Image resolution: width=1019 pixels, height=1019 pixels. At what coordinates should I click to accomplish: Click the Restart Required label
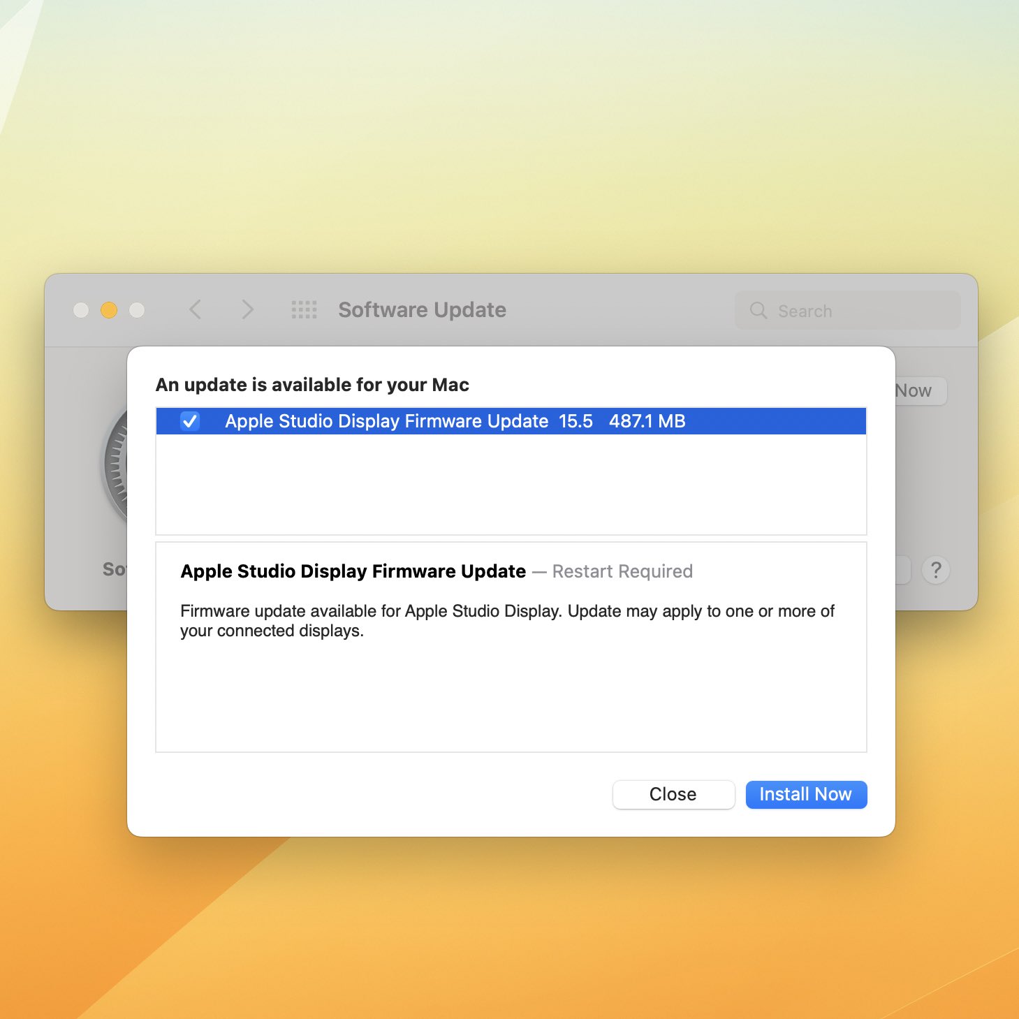(x=622, y=571)
